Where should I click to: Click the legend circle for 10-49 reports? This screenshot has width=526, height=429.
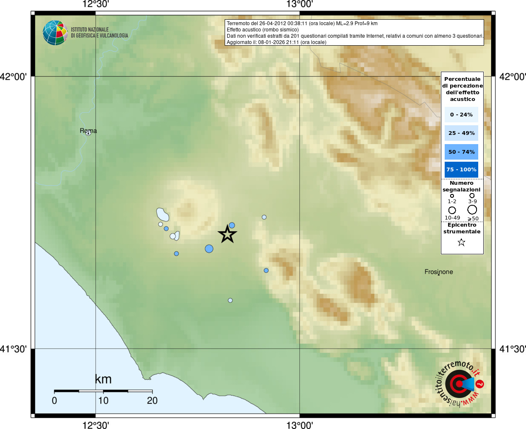452,210
